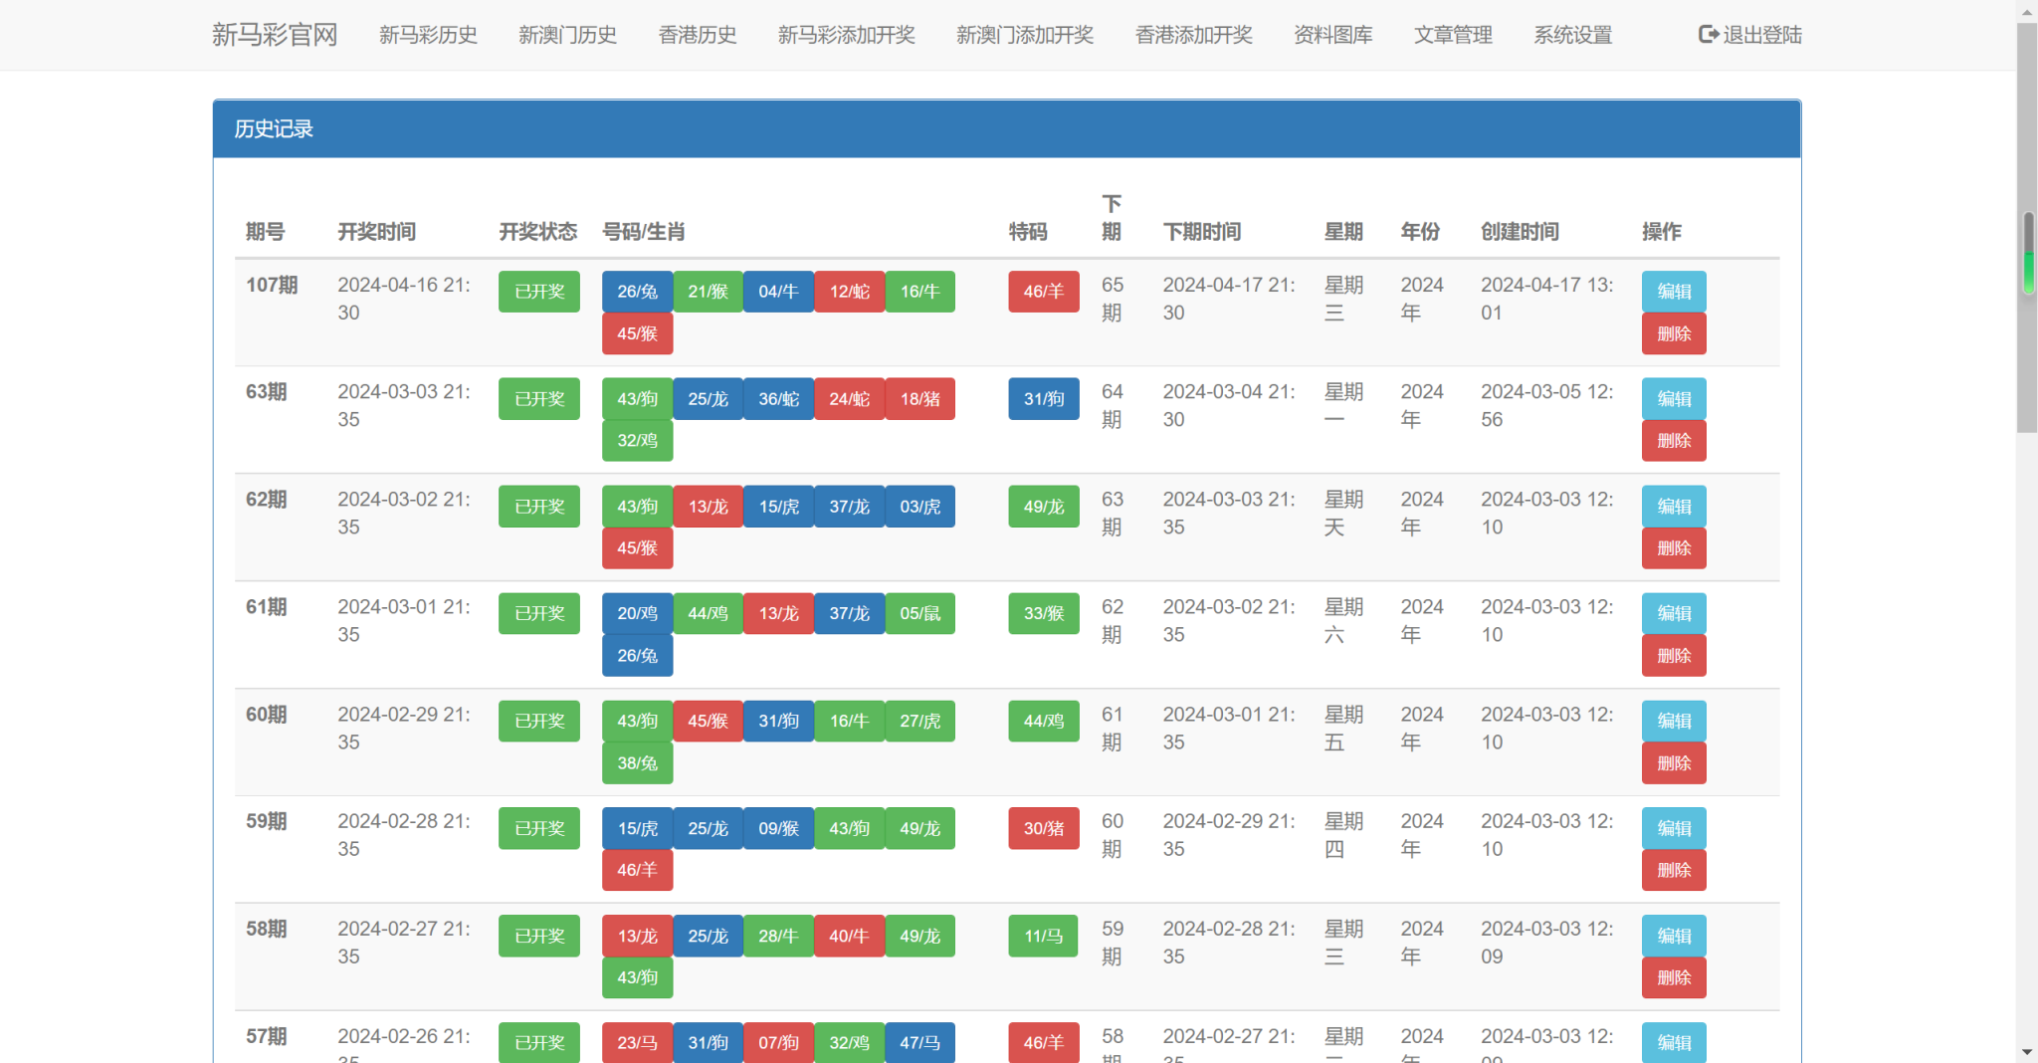Viewport: 2038px width, 1063px height.
Task: Click the 已开奖 status badge for 61期
Action: [x=538, y=613]
